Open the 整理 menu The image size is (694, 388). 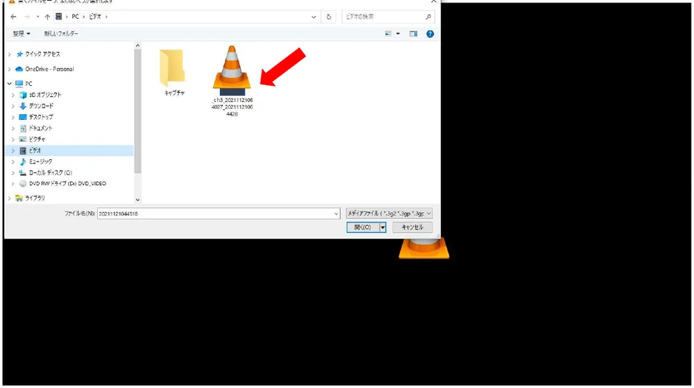coord(22,33)
